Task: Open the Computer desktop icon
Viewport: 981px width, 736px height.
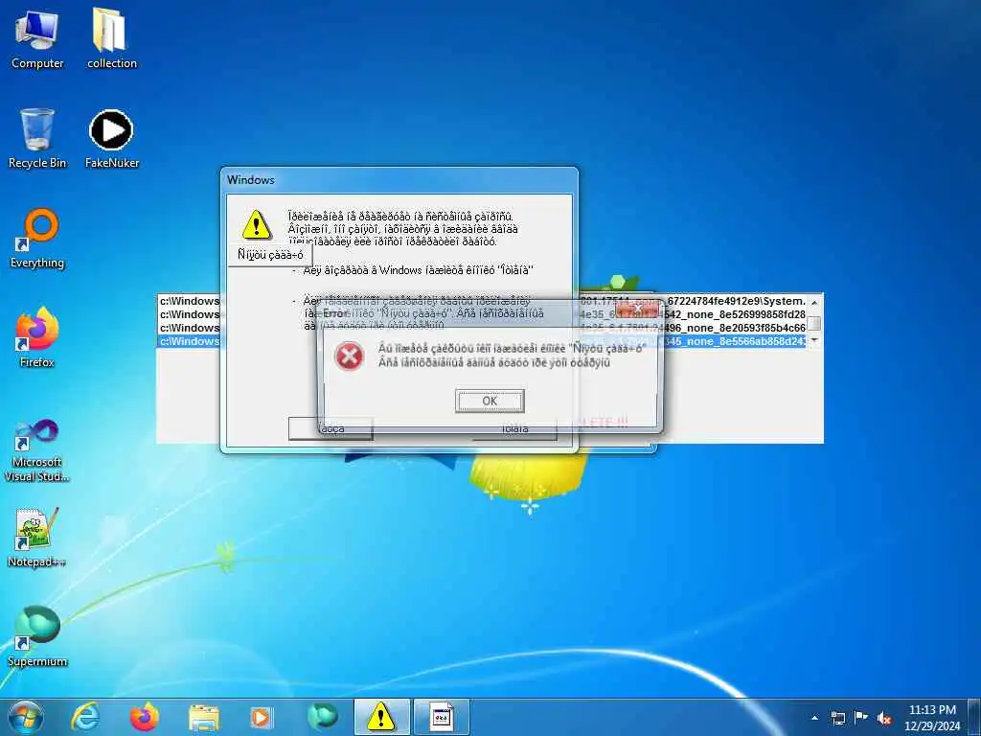Action: (37, 38)
